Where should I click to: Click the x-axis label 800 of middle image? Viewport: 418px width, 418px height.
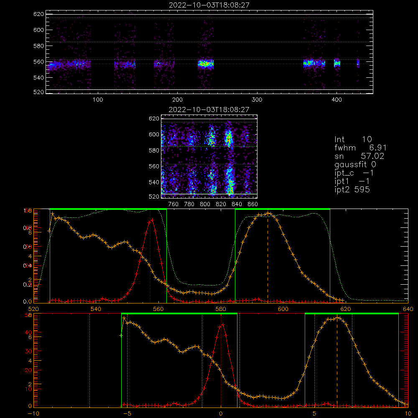(x=205, y=204)
